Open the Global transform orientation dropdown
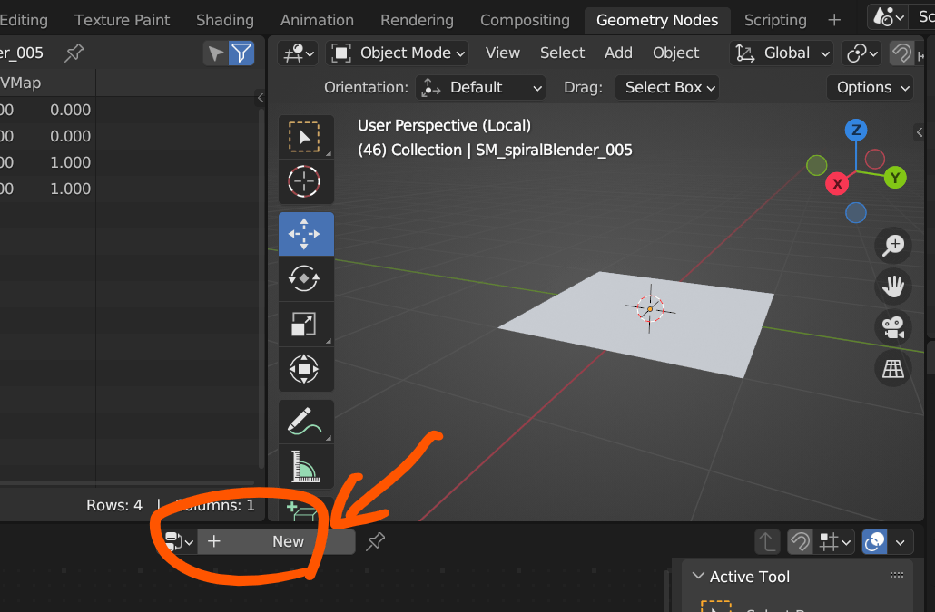This screenshot has height=612, width=935. (x=782, y=53)
